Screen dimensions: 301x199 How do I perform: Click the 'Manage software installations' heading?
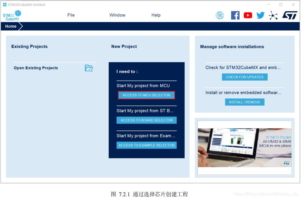[232, 47]
